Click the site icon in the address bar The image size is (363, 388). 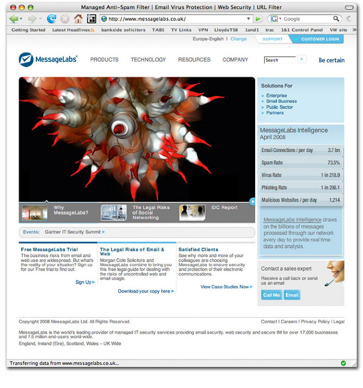pyautogui.click(x=104, y=19)
